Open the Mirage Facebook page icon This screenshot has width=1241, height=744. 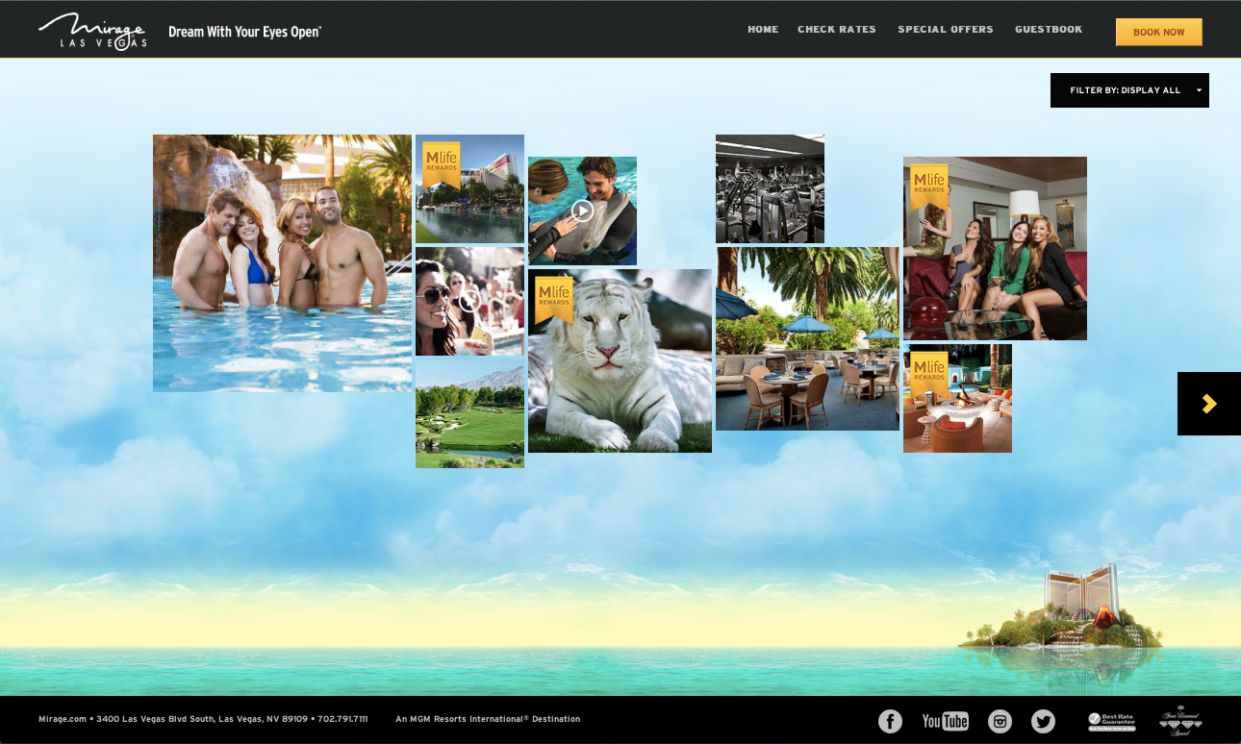pyautogui.click(x=890, y=721)
